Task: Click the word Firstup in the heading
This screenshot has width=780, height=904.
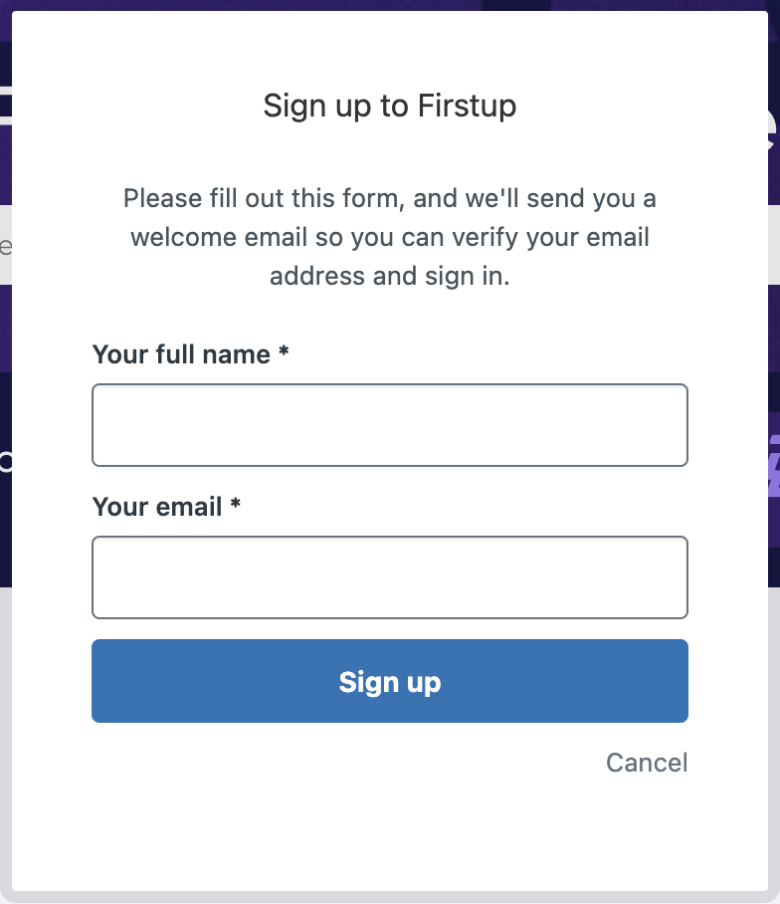Action: coord(467,105)
